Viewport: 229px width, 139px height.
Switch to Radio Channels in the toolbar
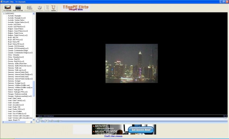tap(18, 8)
